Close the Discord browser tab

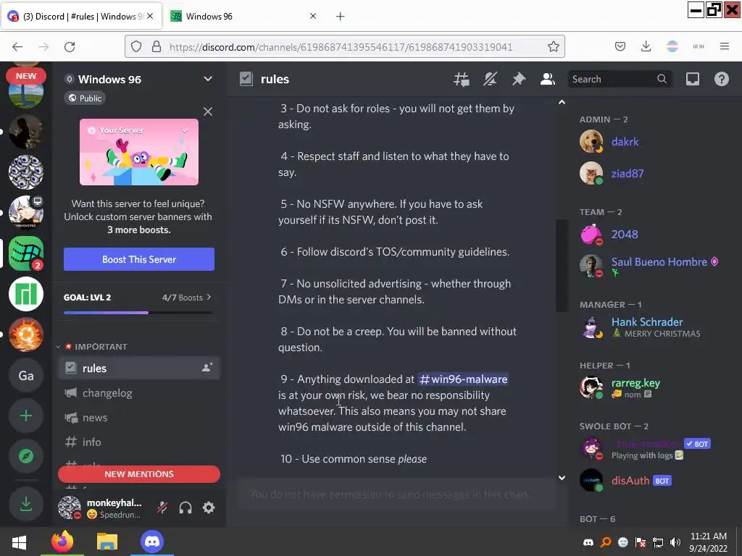tap(149, 16)
